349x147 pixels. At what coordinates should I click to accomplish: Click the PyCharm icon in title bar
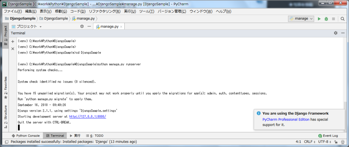tap(4, 4)
